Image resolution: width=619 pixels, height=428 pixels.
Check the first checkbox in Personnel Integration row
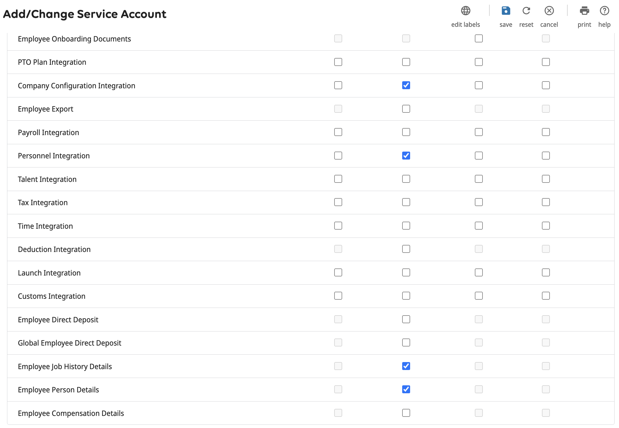tap(338, 155)
